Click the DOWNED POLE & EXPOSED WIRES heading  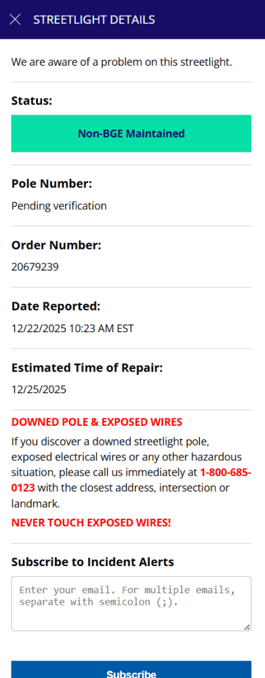(x=97, y=422)
